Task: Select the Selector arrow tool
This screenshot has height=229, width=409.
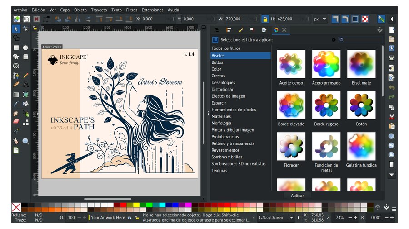Action: pos(16,29)
